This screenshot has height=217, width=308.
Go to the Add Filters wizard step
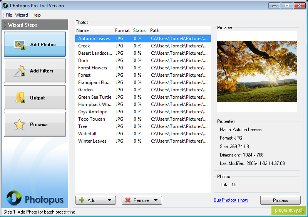[35, 71]
